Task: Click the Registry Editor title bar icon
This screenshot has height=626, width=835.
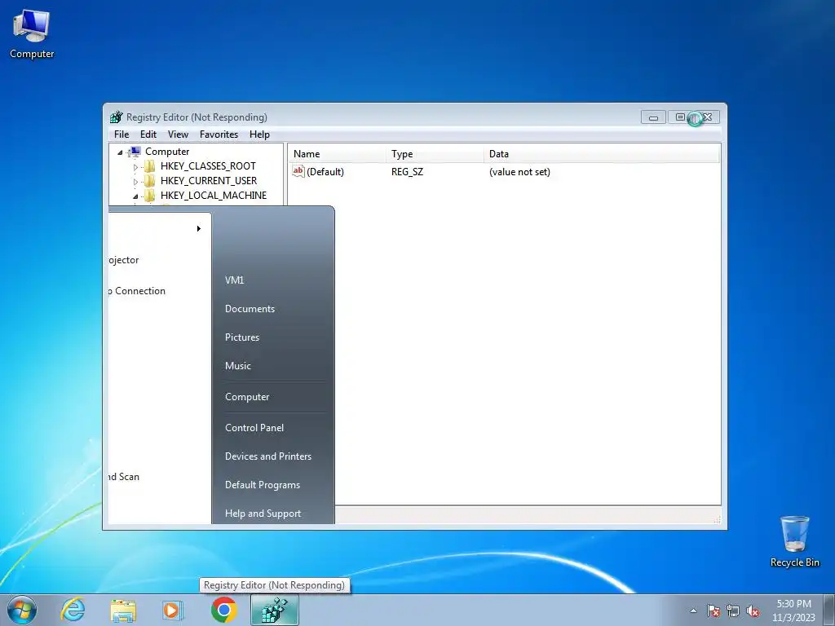Action: (x=116, y=117)
